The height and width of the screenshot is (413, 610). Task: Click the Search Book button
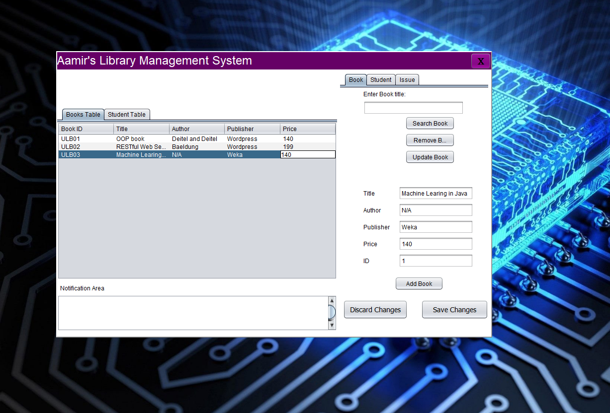pos(430,123)
